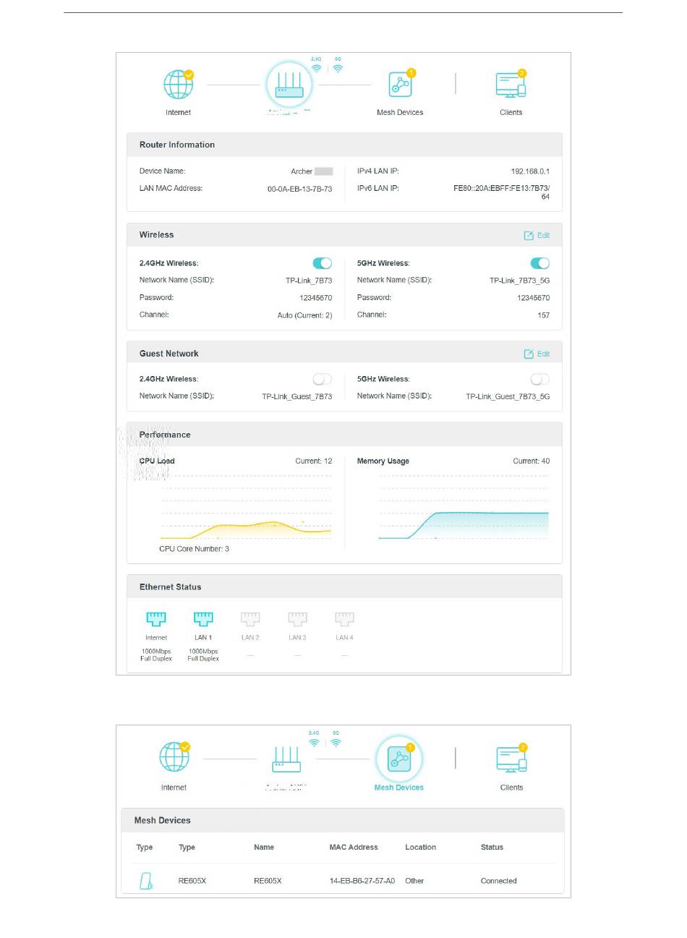This screenshot has height=938, width=687.
Task: Click guest SSID TP-Link_Guest_7B73_5G
Action: (x=508, y=396)
